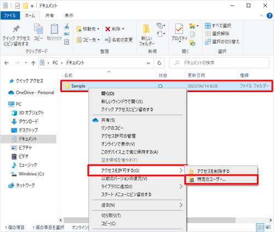Expand Send to (送る(N)) submenu
Image resolution: width=274 pixels, height=232 pixels.
pos(138,205)
